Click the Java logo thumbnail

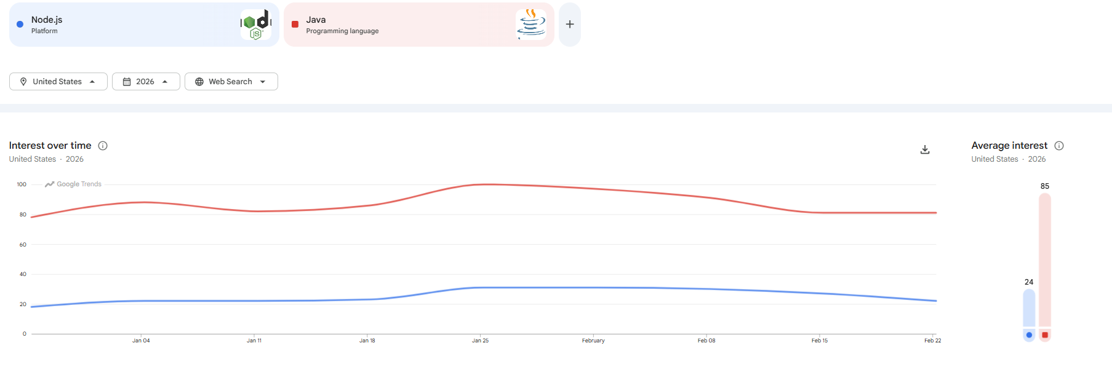(x=531, y=25)
